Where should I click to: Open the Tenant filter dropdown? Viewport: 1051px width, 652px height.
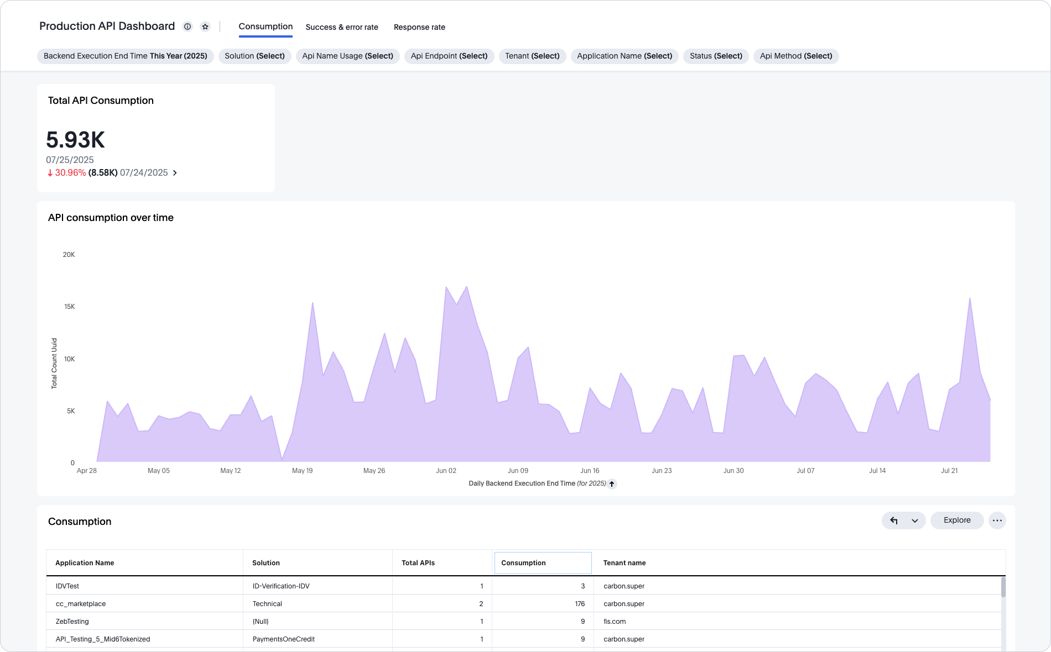(x=532, y=56)
